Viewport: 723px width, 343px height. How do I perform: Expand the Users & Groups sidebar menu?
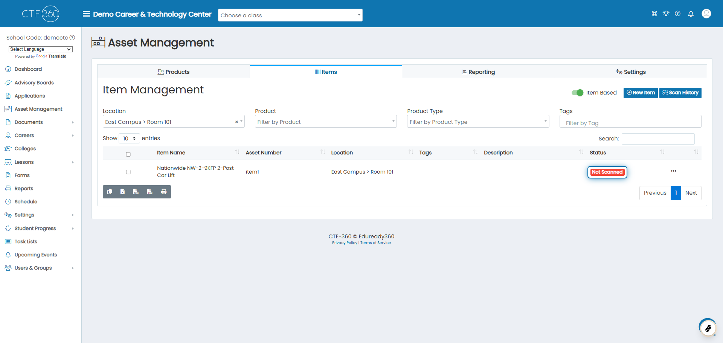(x=40, y=268)
